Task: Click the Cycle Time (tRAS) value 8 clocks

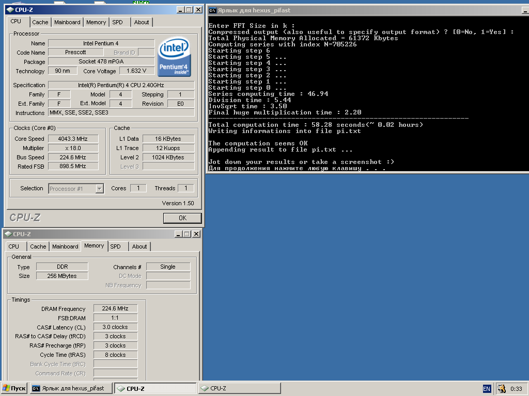Action: point(115,355)
